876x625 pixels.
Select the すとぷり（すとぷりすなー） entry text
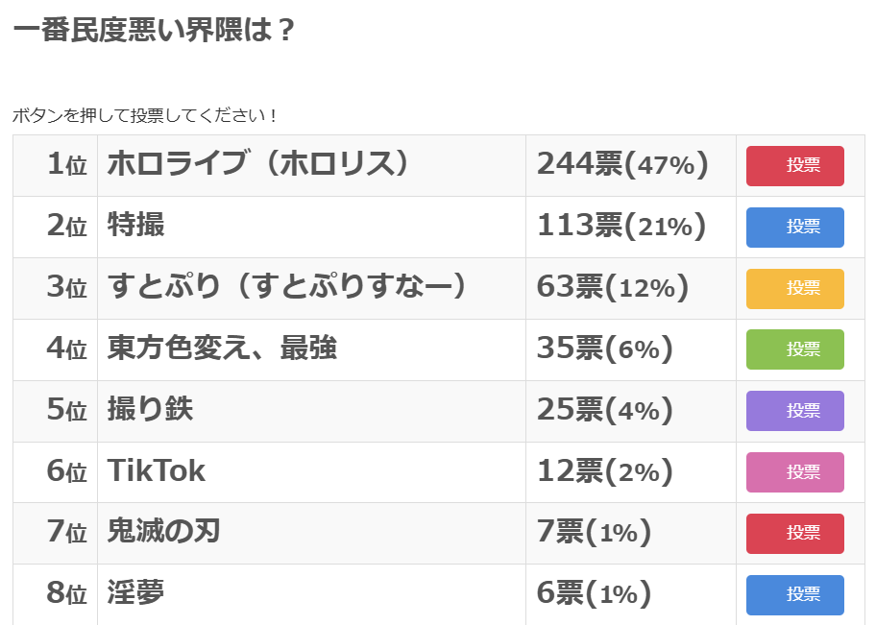click(287, 287)
